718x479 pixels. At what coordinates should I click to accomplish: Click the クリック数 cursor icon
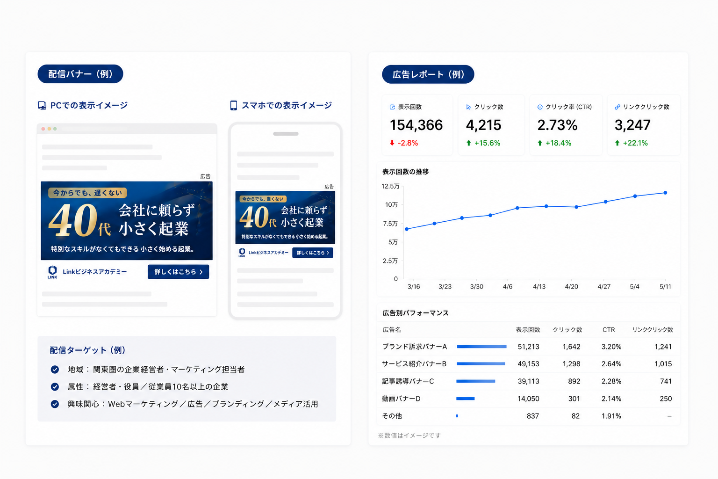coord(468,107)
